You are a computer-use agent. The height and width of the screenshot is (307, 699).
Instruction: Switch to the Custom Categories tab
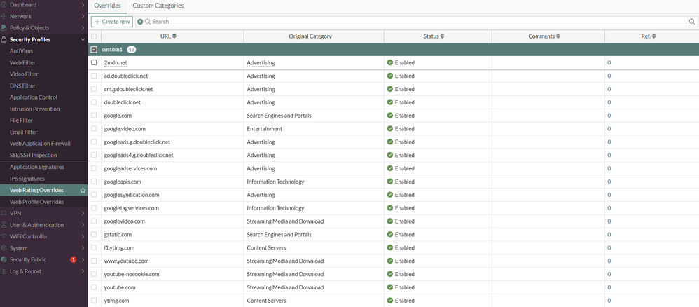[158, 6]
